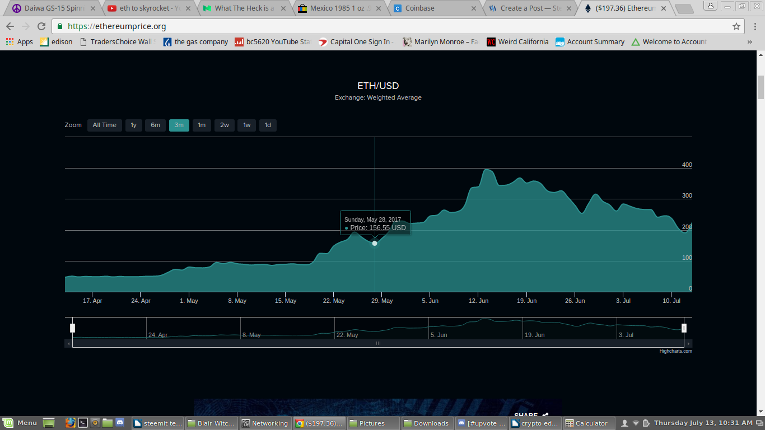Click the show desktop icon in the taskbar
Screen dimensions: 765x430
[x=49, y=423]
